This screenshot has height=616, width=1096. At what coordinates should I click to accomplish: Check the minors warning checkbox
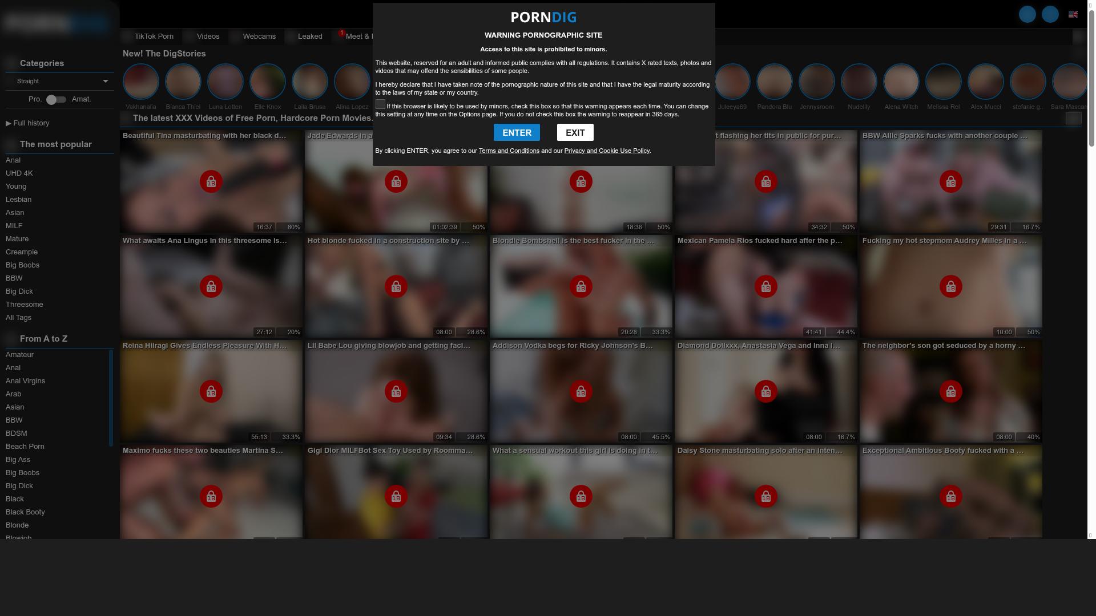pyautogui.click(x=380, y=104)
